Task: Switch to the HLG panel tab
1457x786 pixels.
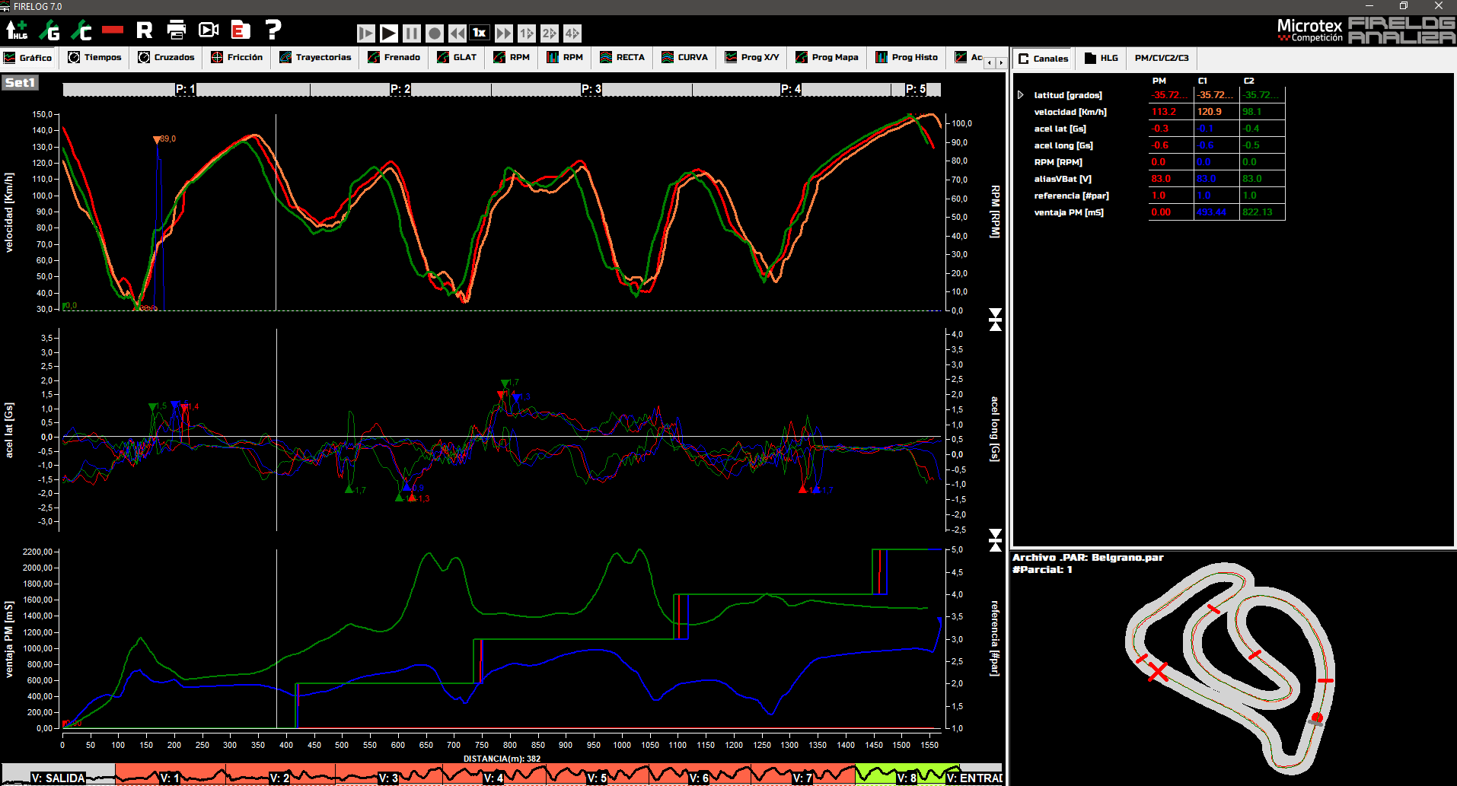Action: coord(1102,59)
